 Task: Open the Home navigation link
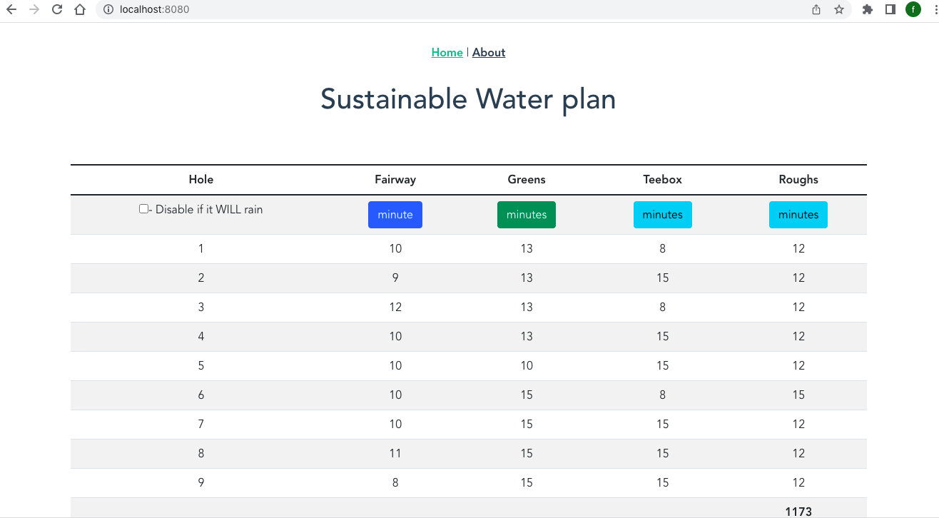[x=447, y=53]
